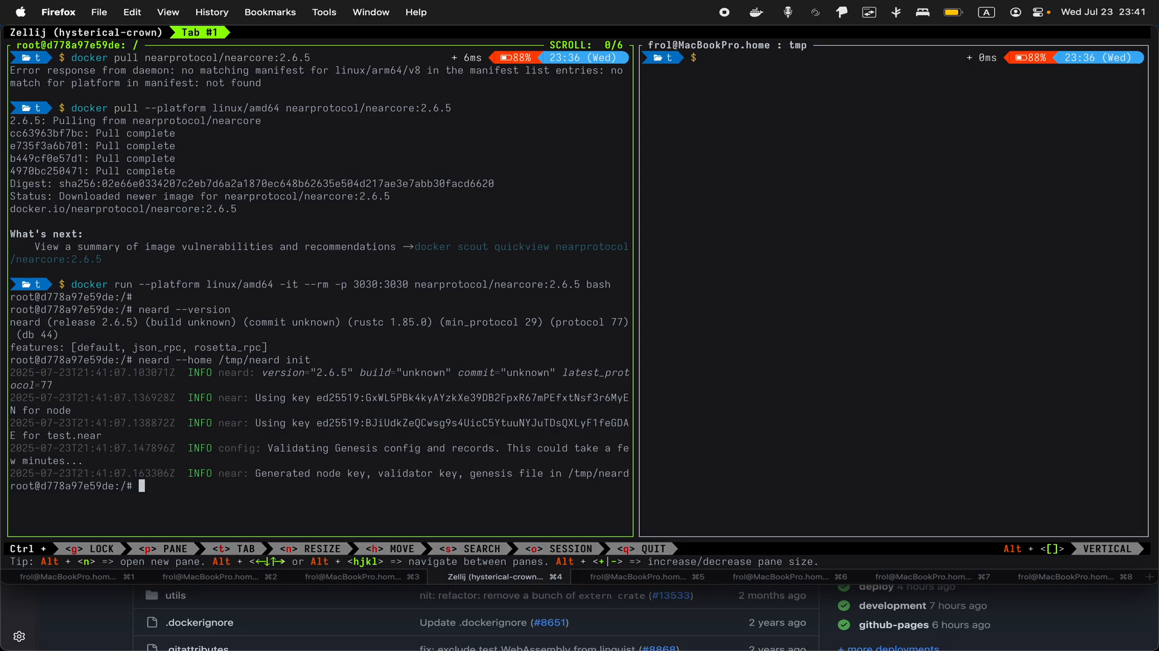Click the user account icon in the menu bar
The height and width of the screenshot is (651, 1159).
click(x=1015, y=12)
